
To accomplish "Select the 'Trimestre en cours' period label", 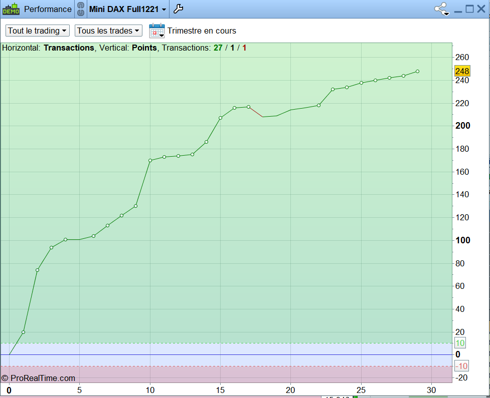I will click(202, 31).
